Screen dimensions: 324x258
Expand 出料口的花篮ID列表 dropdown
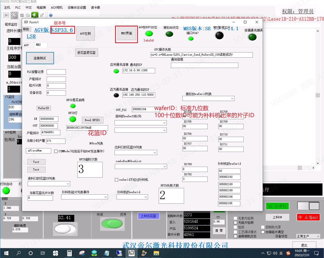tap(136, 152)
